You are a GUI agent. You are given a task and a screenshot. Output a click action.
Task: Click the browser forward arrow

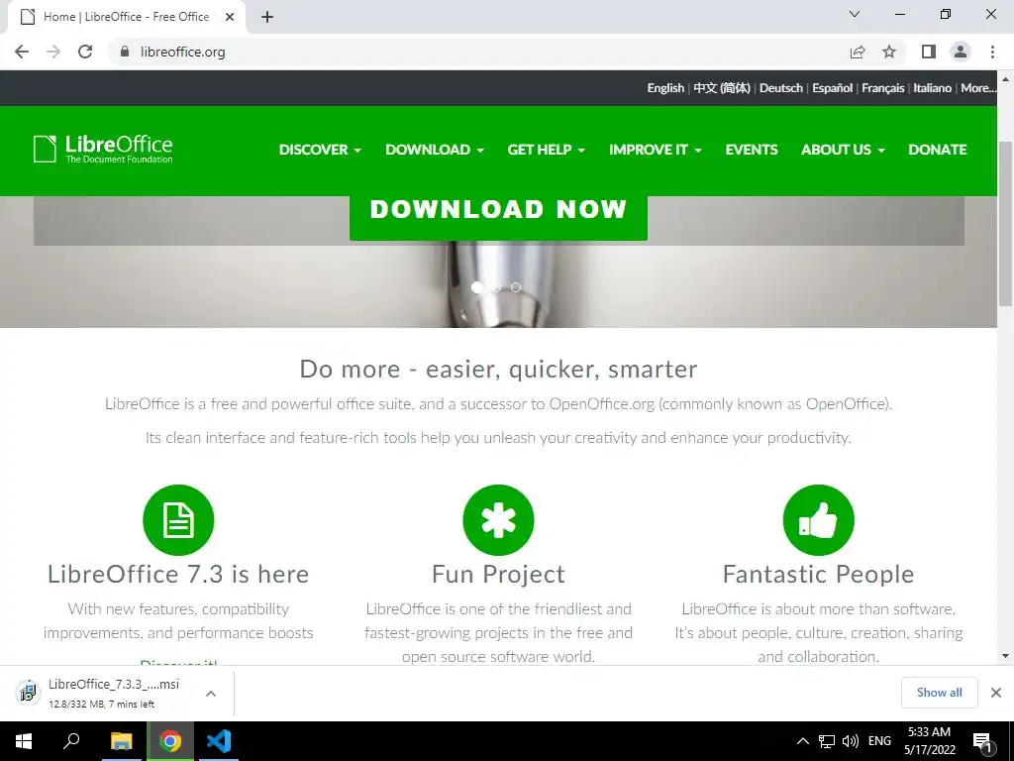tap(53, 52)
